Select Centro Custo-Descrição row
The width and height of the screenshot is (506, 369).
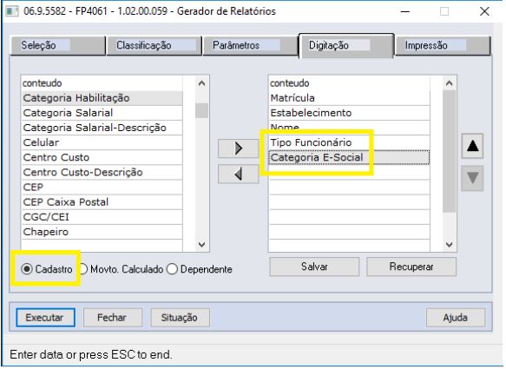(x=102, y=173)
